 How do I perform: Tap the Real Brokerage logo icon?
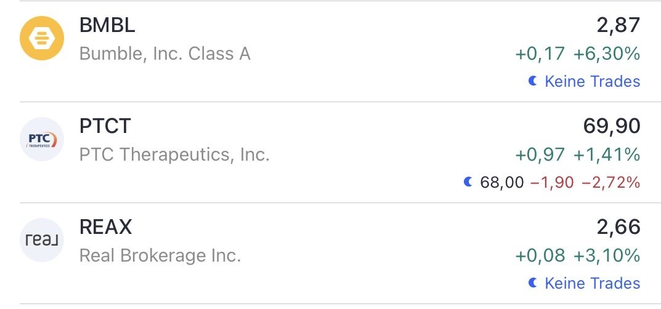[42, 240]
